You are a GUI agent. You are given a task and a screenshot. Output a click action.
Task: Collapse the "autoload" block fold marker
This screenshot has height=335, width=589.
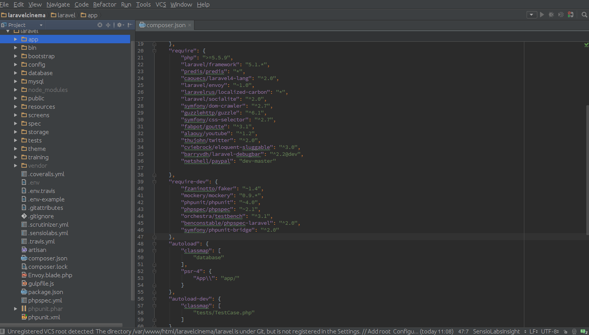(154, 244)
